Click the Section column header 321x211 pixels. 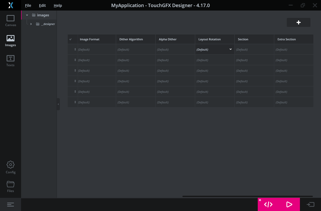254,39
